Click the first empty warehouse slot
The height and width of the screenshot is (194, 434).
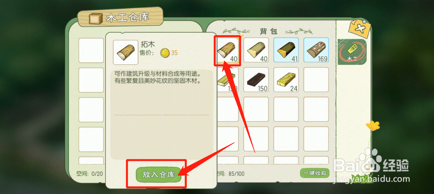(x=91, y=50)
